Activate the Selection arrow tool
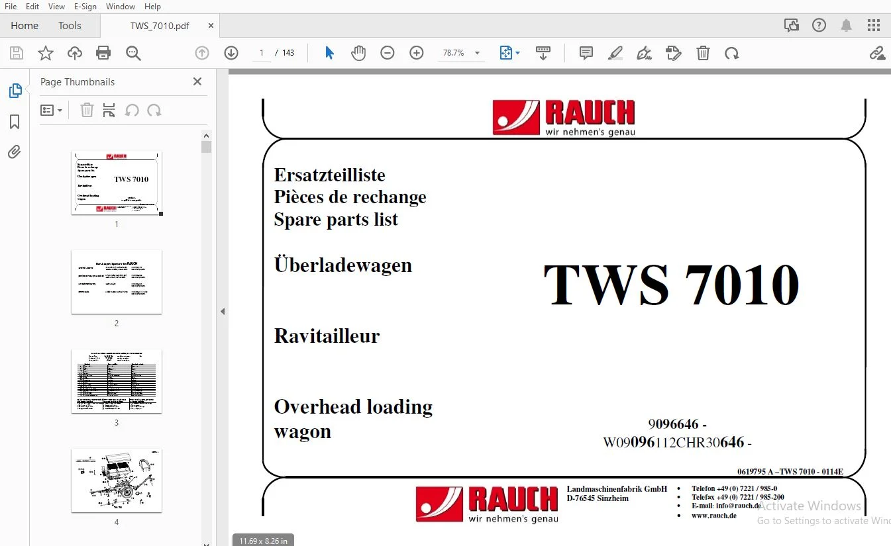 [x=329, y=53]
